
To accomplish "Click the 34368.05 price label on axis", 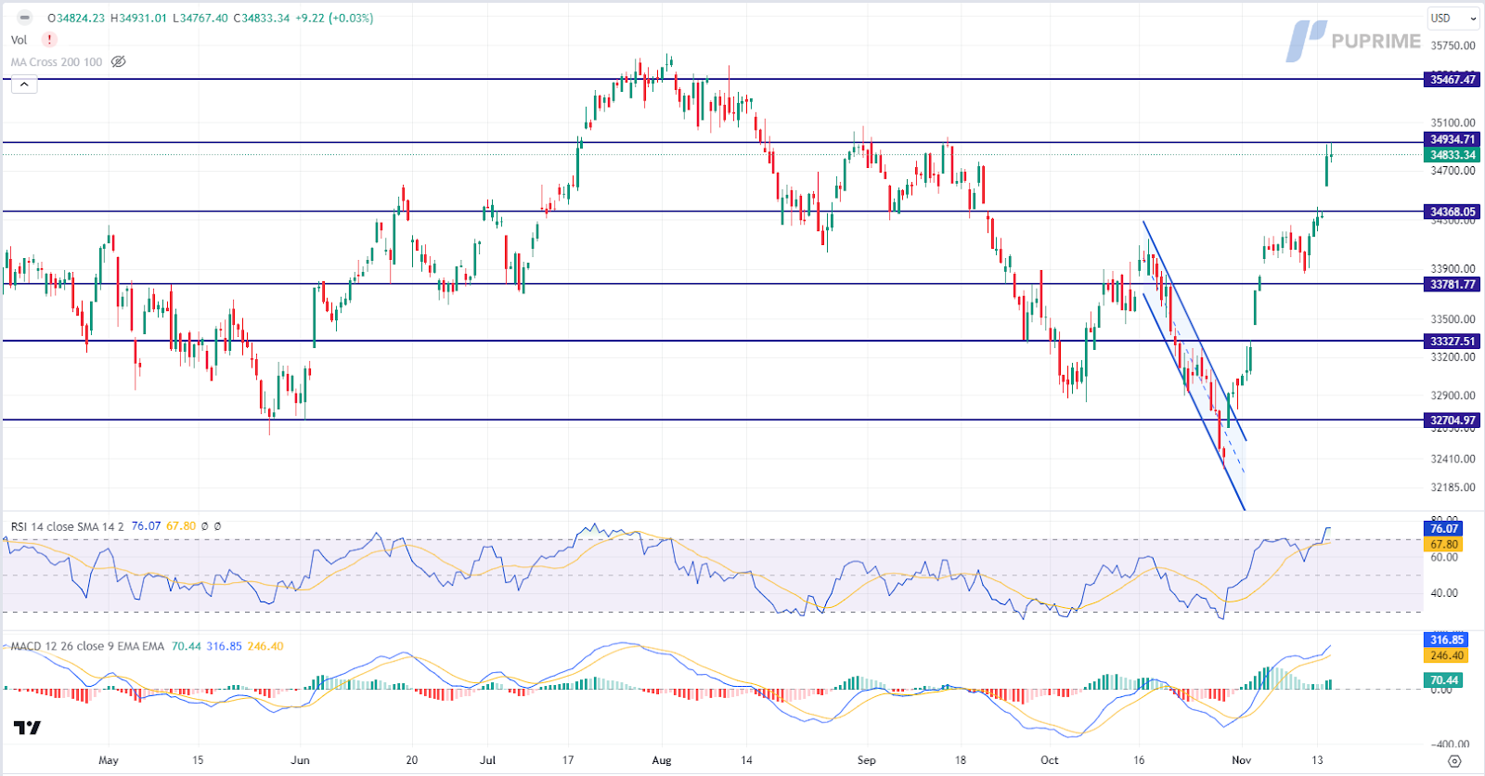I will coord(1452,212).
